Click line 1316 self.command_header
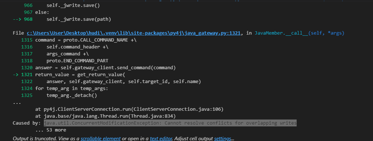Viewport: 373px width, 141px height. (x=77, y=47)
